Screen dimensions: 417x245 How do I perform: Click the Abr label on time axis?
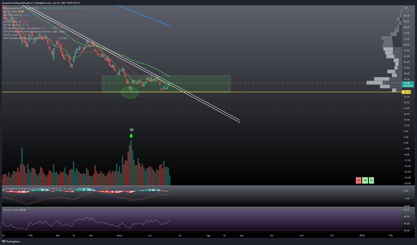(91, 235)
